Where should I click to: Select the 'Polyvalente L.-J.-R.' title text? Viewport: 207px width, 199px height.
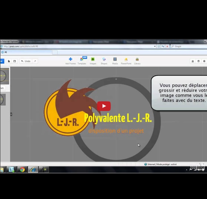[118, 118]
